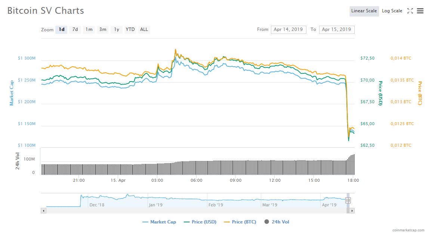
Task: Open the chart hamburger menu
Action: (x=420, y=11)
